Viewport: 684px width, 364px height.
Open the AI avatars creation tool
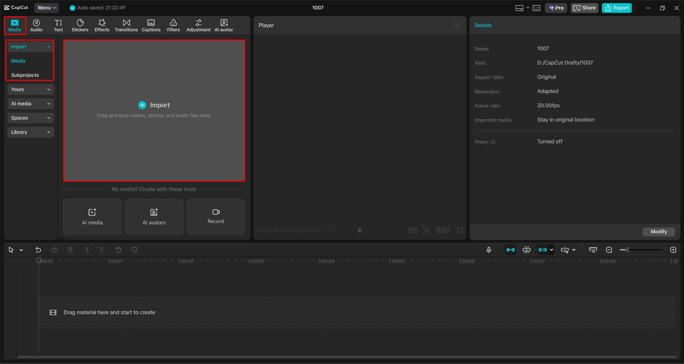click(x=154, y=217)
